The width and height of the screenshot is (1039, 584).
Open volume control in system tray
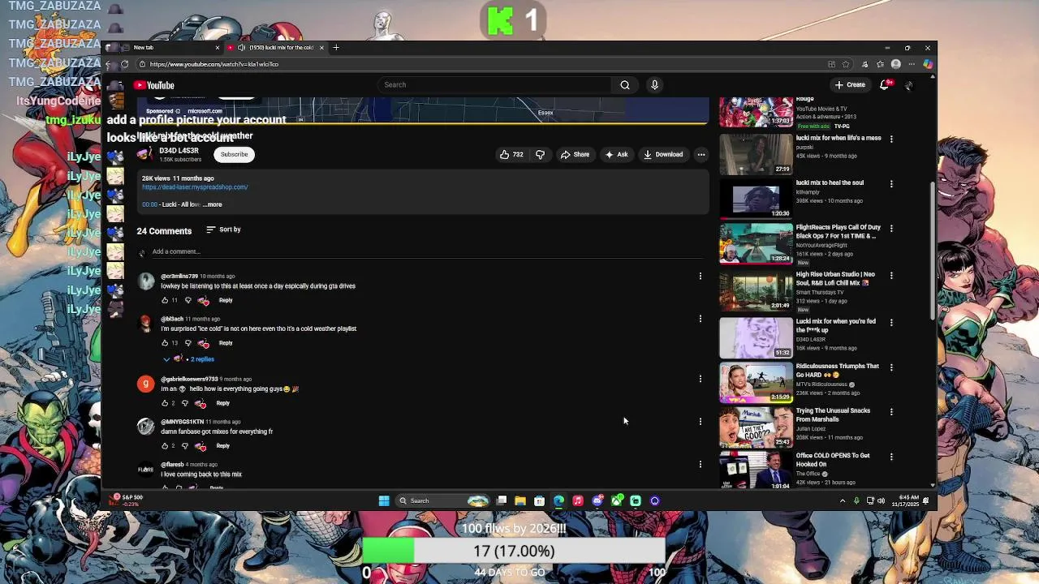(881, 500)
